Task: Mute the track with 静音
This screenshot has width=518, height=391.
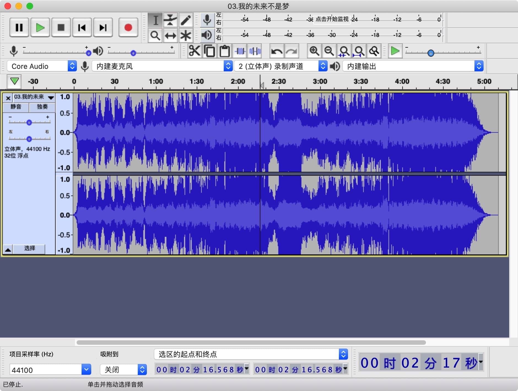Action: [x=16, y=107]
